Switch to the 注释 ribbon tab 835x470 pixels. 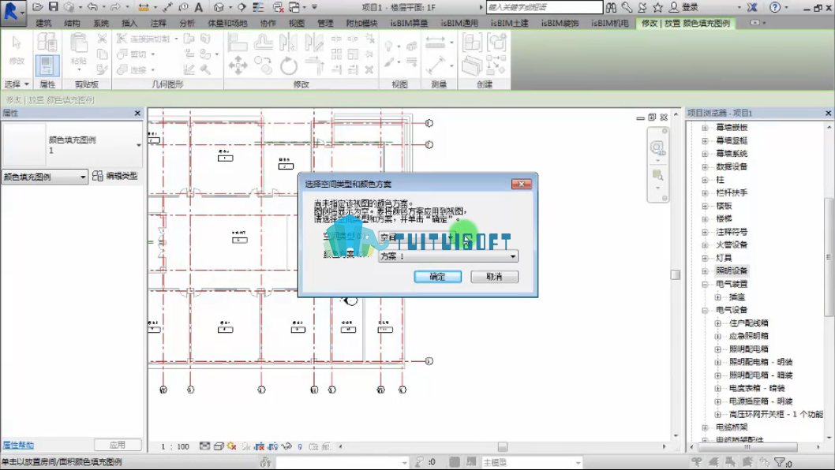(x=158, y=24)
